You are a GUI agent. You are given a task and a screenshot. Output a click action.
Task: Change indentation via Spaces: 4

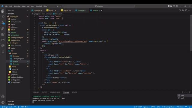point(146,107)
